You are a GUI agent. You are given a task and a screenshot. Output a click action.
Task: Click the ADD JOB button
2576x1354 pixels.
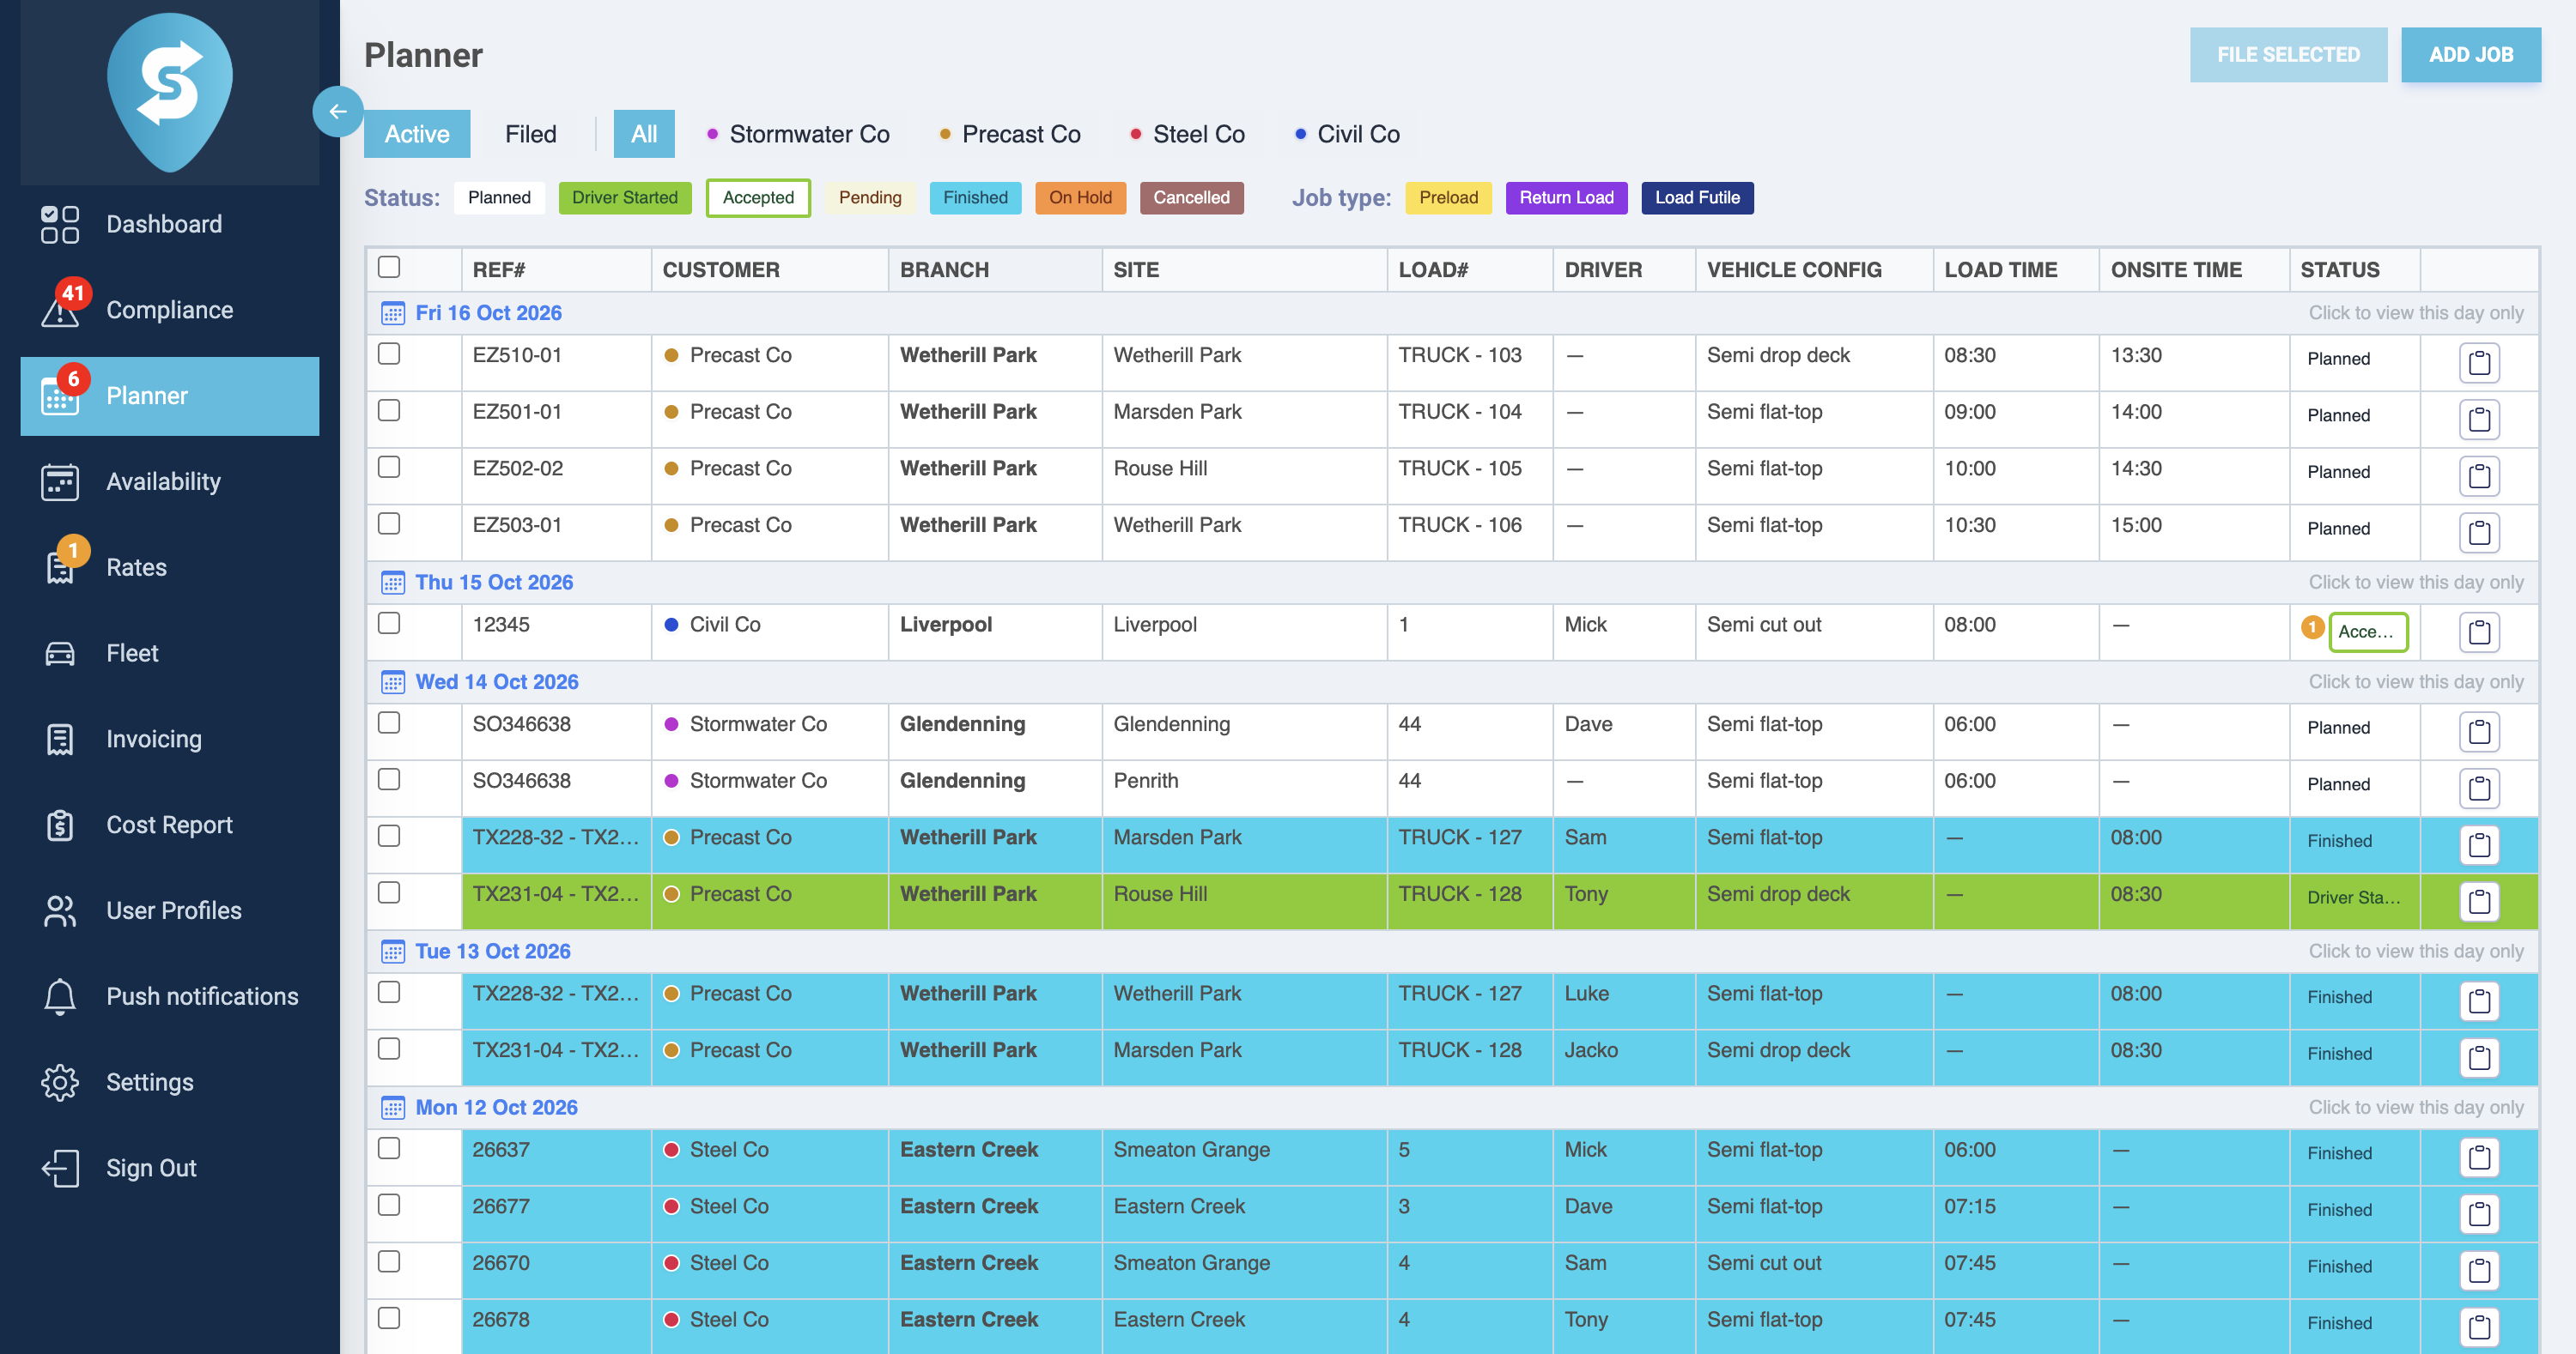(x=2470, y=55)
